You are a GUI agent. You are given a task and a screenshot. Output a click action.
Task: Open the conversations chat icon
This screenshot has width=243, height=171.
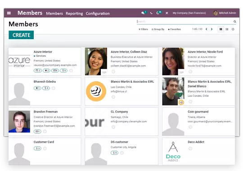point(143,13)
